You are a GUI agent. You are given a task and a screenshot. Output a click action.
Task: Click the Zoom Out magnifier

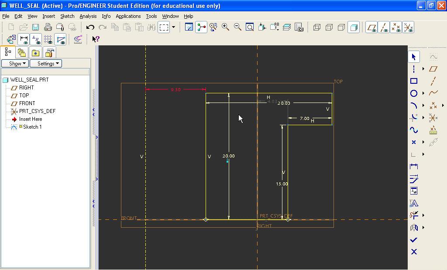click(237, 27)
